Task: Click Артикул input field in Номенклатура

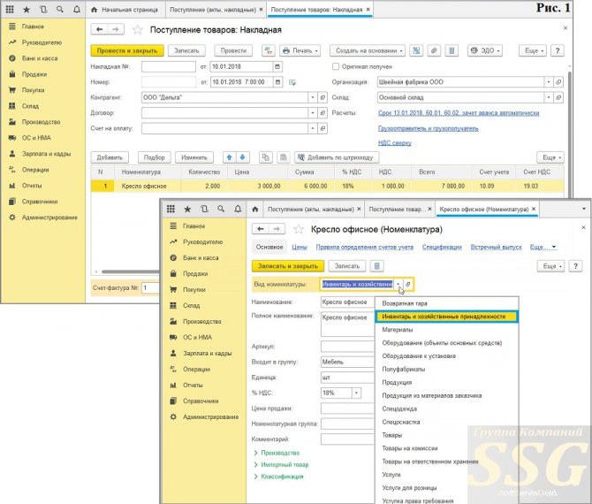Action: point(347,347)
